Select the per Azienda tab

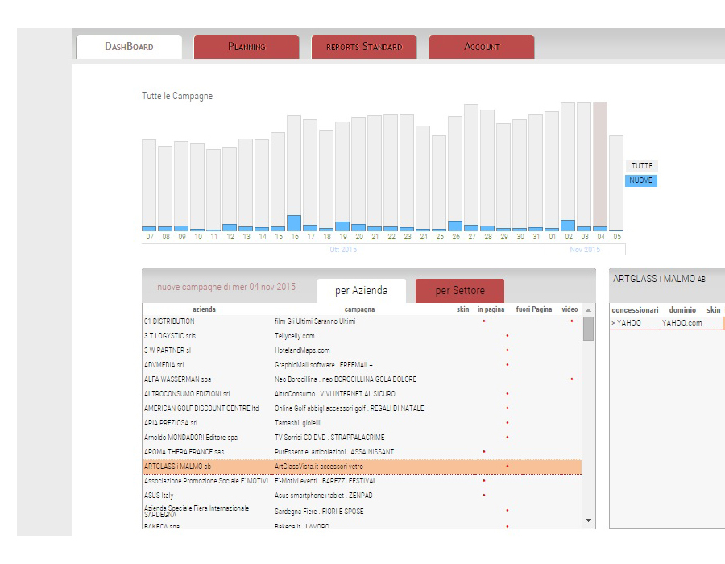(x=361, y=291)
